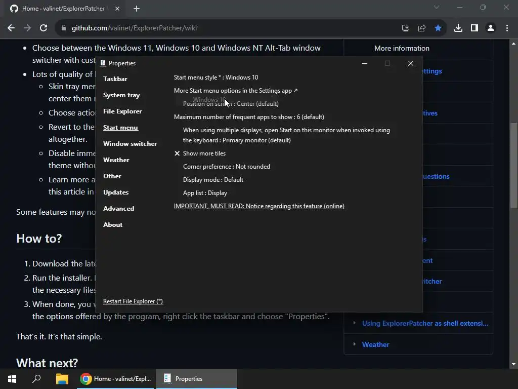Change maximum number of frequent apps
Image resolution: width=518 pixels, height=389 pixels.
coord(249,117)
